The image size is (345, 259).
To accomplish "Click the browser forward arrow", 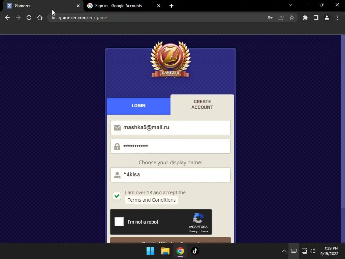I will tap(18, 18).
